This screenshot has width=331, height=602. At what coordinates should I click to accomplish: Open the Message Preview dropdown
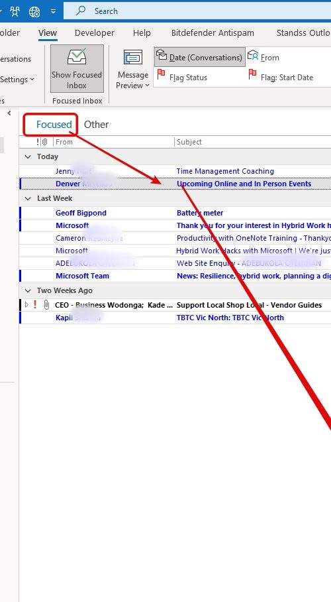tap(132, 70)
